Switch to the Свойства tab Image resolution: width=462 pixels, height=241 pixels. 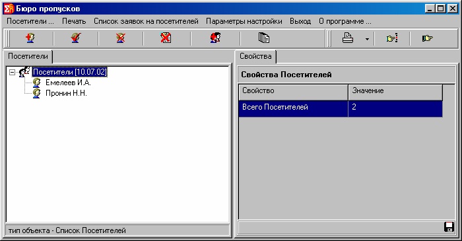tap(255, 56)
